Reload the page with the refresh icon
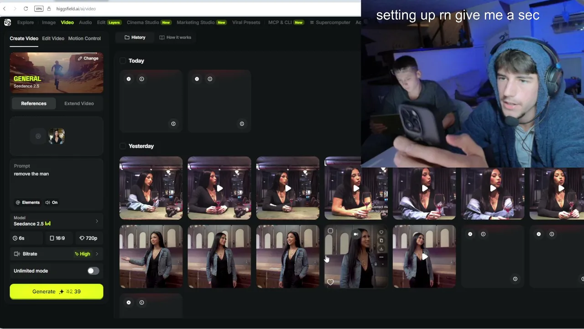 26,9
